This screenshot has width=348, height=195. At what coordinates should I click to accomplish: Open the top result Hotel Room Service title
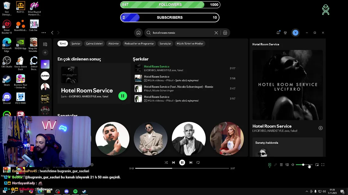(x=87, y=90)
